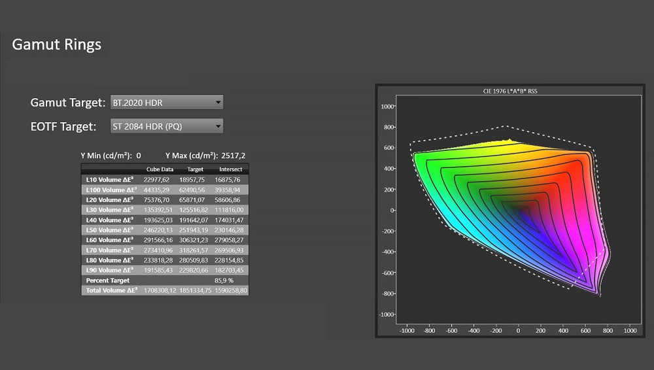654x370 pixels.
Task: Click the CIE 1976 L*A*B* RSS chart title
Action: coord(510,91)
